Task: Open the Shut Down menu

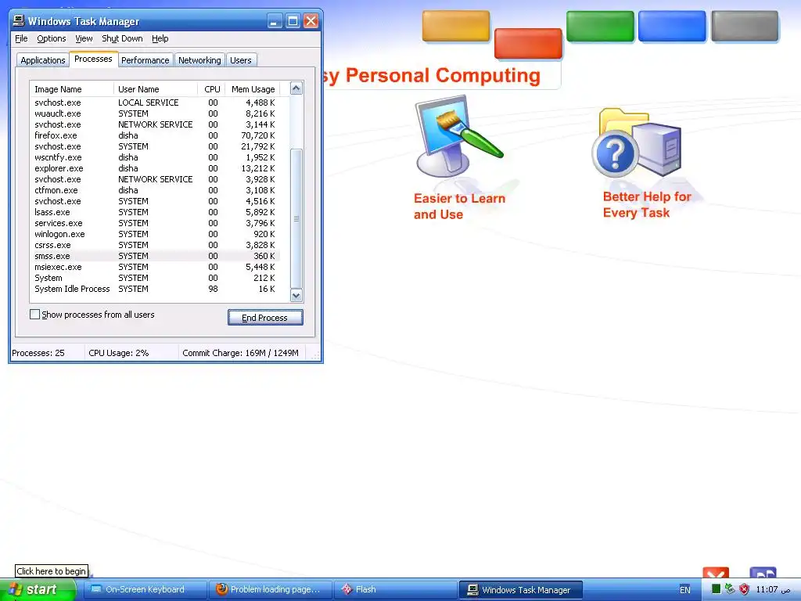Action: tap(122, 39)
